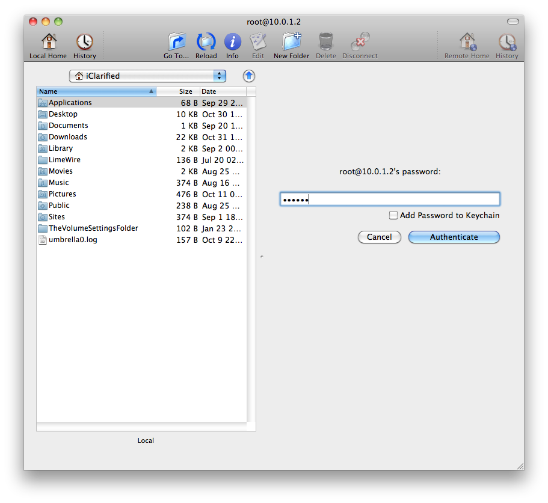Open local History in toolbar

[84, 43]
